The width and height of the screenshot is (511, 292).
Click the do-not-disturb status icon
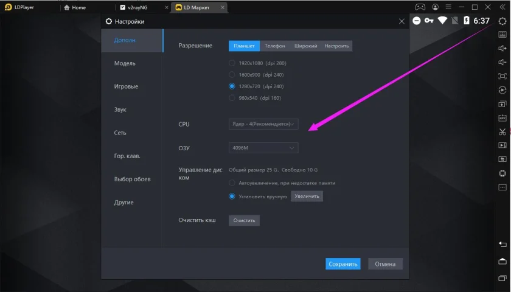(417, 21)
